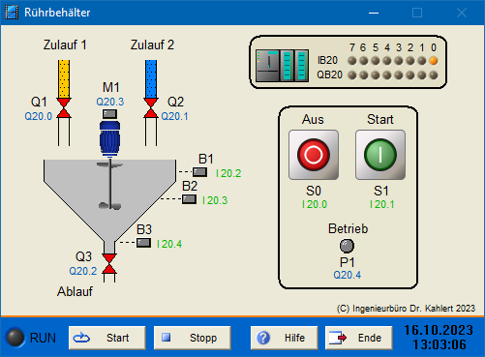
Task: Toggle level sensor B1
Action: [x=199, y=172]
